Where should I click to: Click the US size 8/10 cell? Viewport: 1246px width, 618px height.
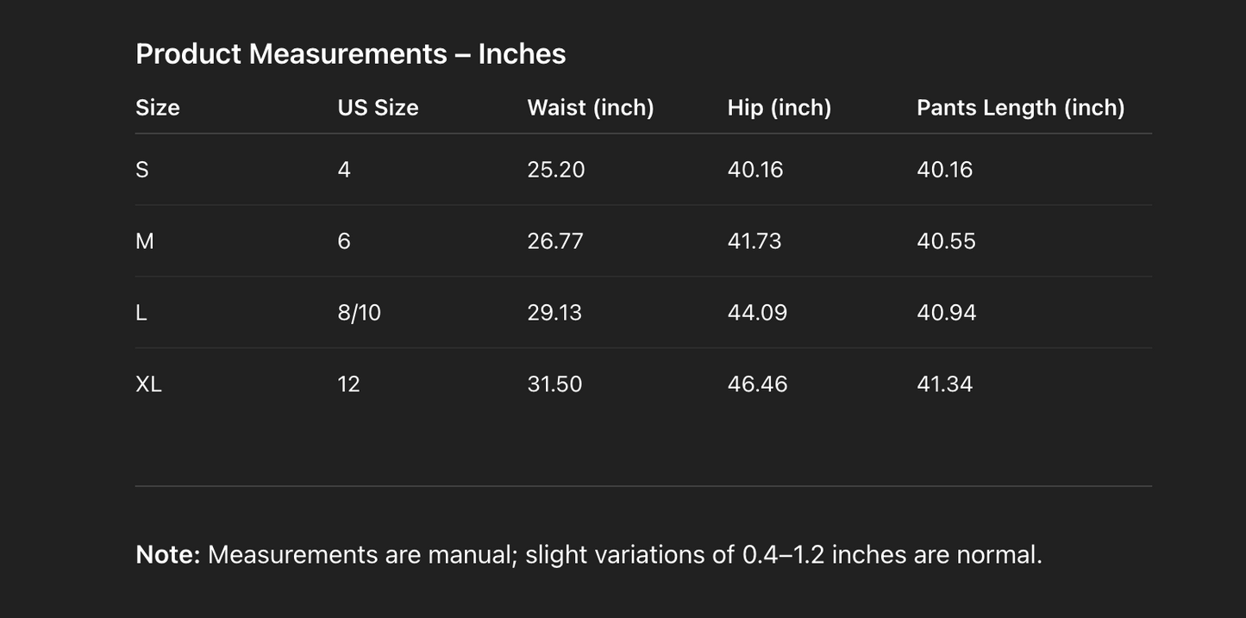[359, 313]
